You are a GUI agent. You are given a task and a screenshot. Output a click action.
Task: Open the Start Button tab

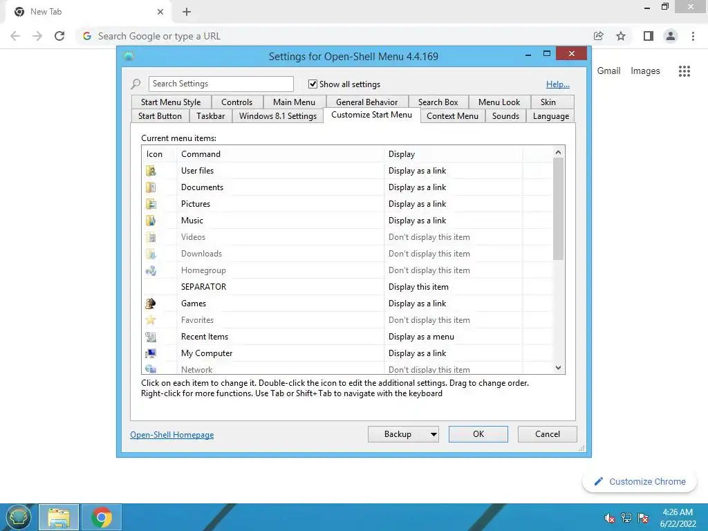[x=160, y=116]
